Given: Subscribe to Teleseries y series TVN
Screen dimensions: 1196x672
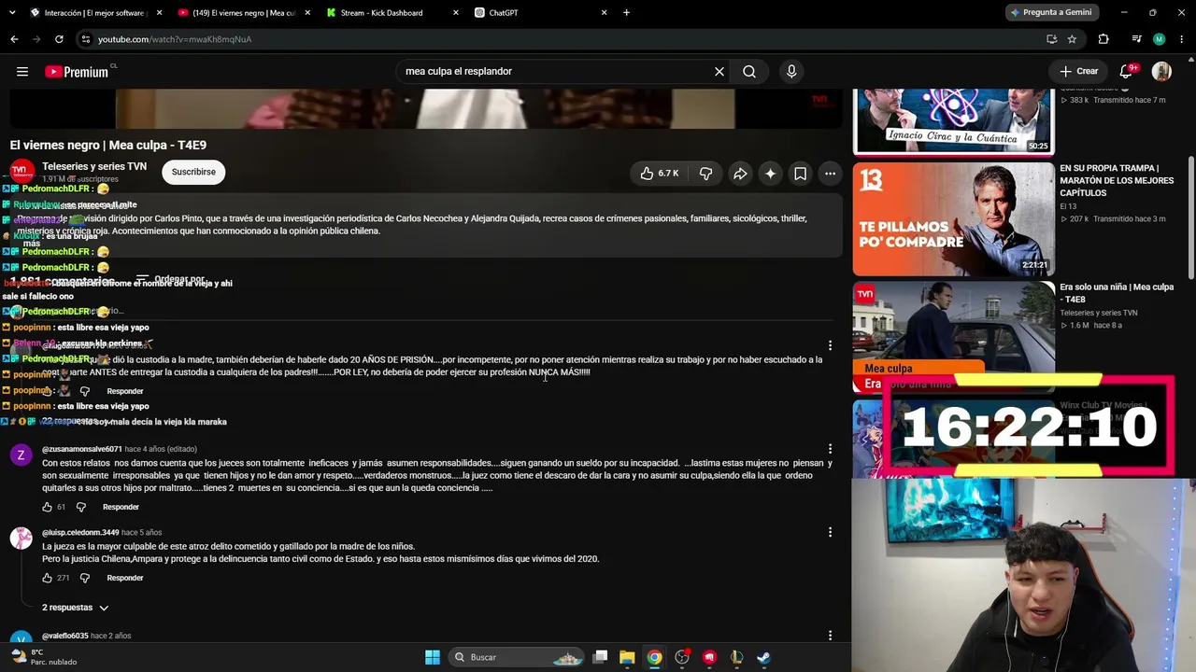Looking at the screenshot, I should 193,172.
